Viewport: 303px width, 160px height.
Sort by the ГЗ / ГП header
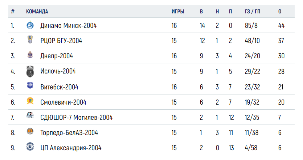click(x=252, y=12)
